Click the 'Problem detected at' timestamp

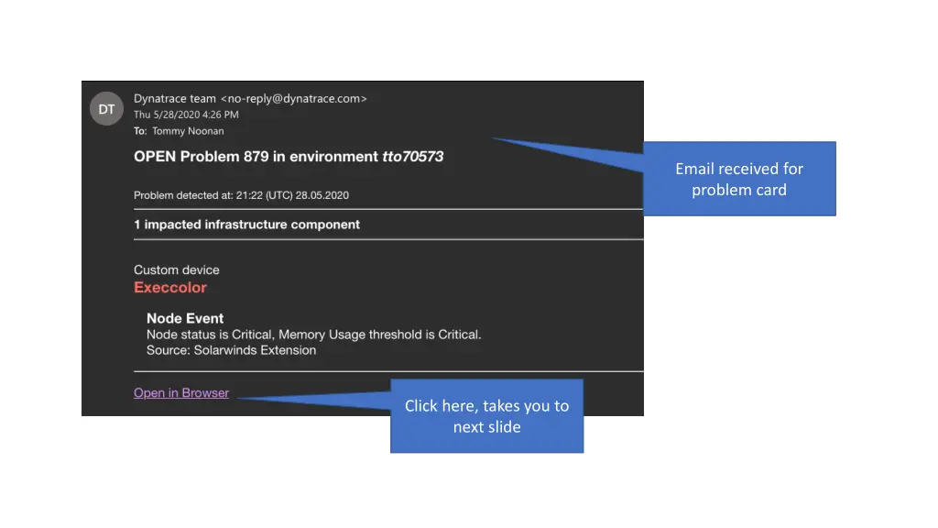coord(241,195)
